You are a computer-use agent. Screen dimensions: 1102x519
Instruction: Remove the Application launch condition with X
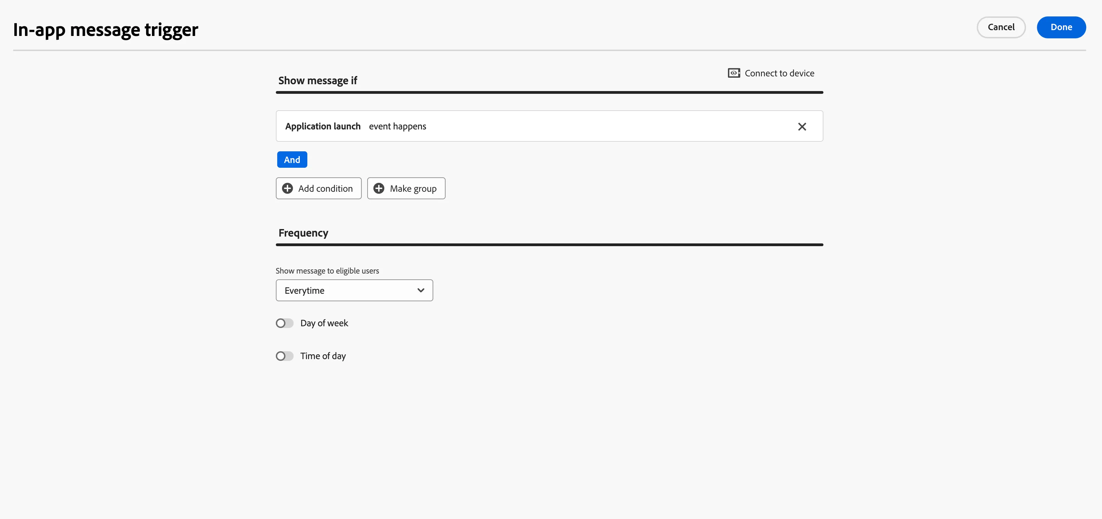[802, 127]
